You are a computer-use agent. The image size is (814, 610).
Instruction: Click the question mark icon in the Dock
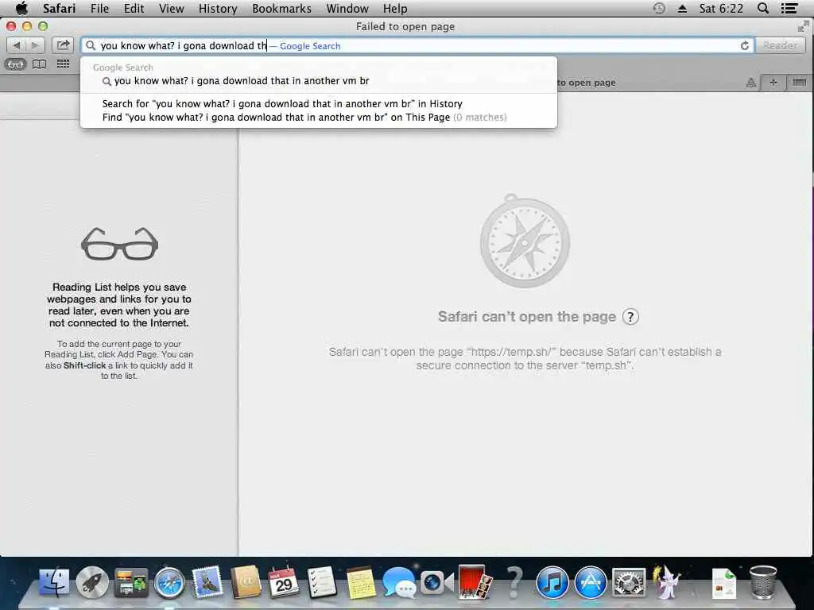coord(514,582)
